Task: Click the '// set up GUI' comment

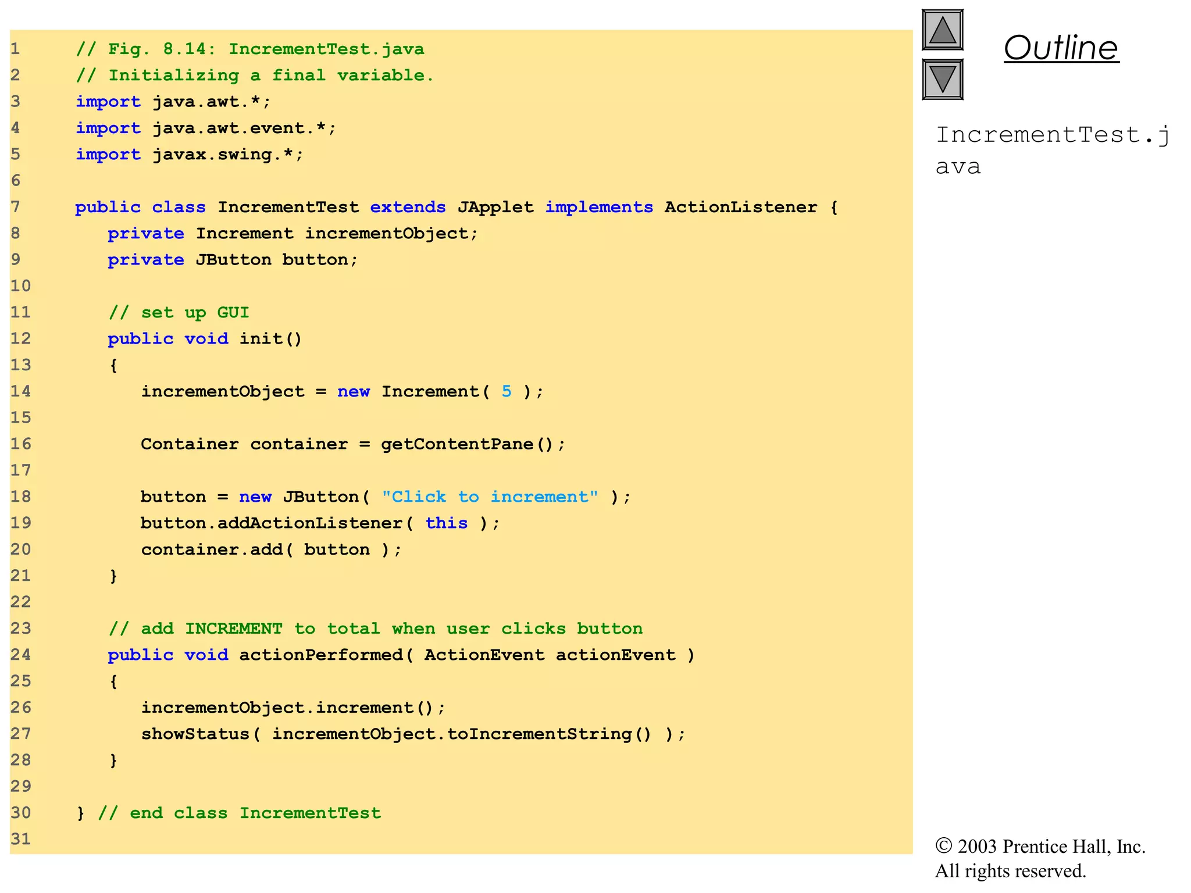Action: [179, 312]
